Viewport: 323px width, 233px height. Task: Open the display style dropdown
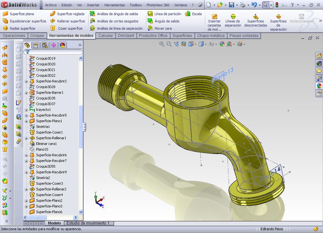[x=206, y=45]
